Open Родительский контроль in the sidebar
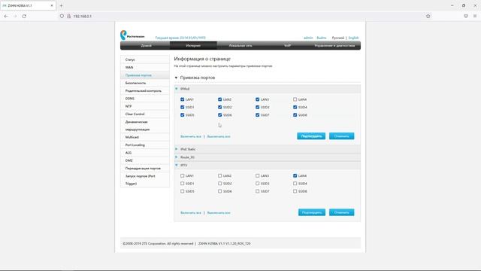 pos(145,90)
